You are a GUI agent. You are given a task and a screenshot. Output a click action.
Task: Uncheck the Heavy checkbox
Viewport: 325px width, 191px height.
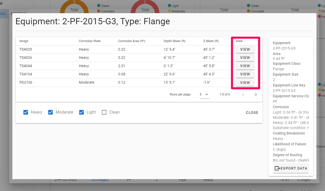(26, 112)
